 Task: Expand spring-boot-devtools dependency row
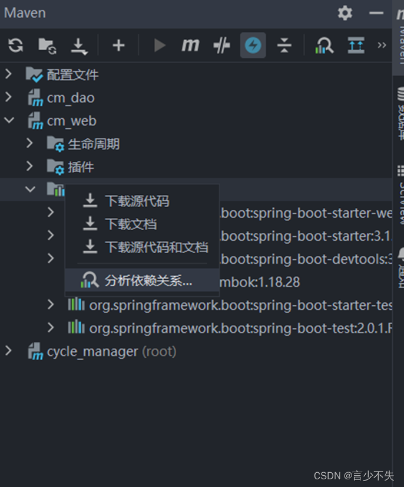click(x=51, y=258)
